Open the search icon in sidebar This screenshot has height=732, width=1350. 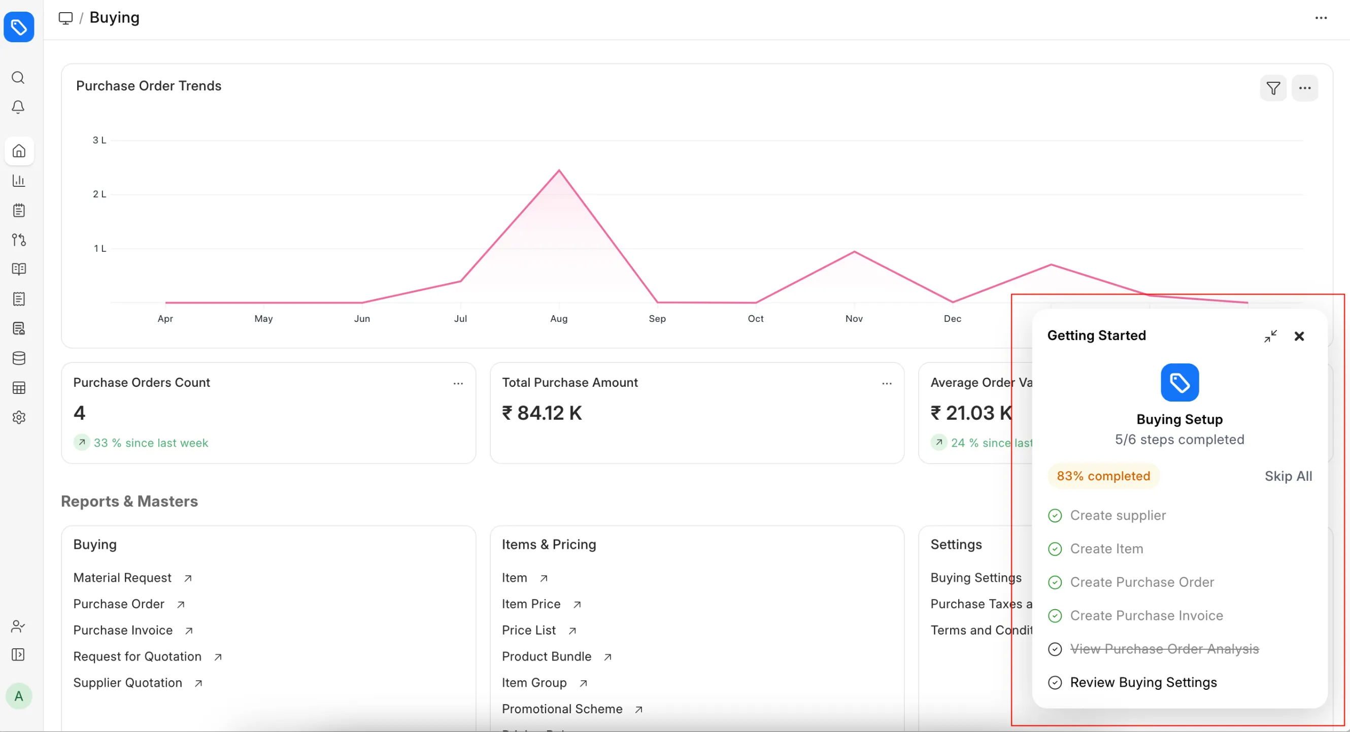pyautogui.click(x=18, y=78)
